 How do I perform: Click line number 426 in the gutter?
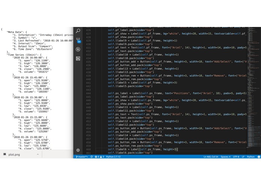point(88,30)
